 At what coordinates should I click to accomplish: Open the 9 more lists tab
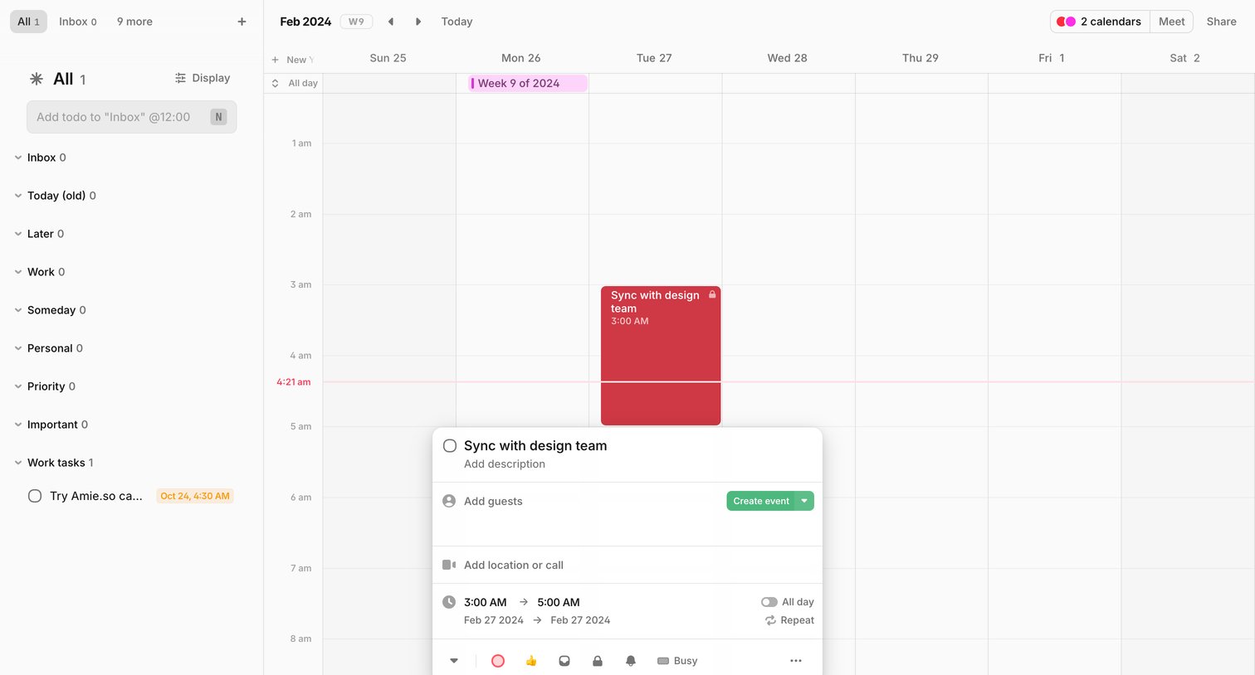click(x=134, y=22)
